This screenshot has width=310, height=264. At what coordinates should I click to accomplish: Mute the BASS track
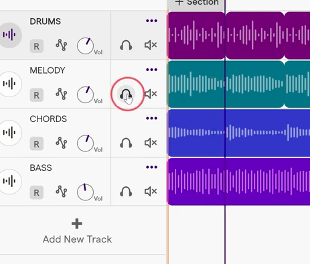coord(151,192)
